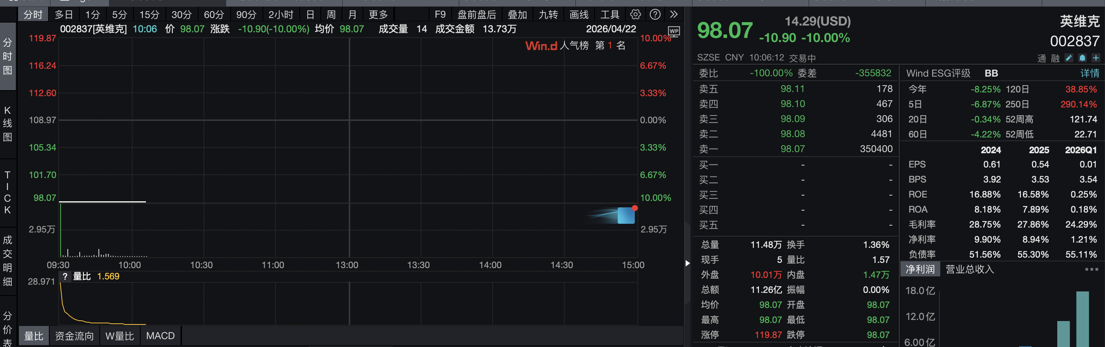Switch to 营业总收入 tab

point(970,269)
